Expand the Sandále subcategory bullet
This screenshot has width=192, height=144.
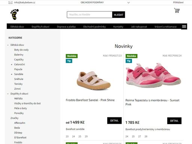pyautogui.click(x=12, y=74)
